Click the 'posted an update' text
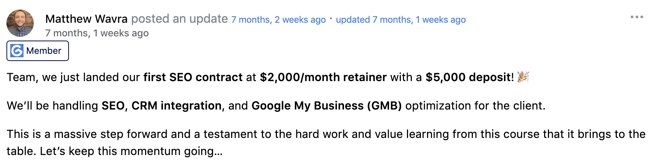 [180, 19]
